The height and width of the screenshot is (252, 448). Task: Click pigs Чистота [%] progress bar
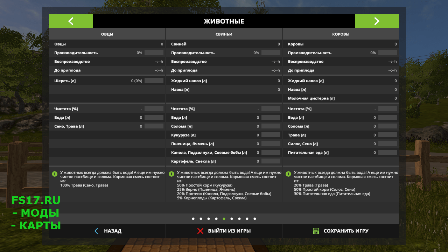271,108
